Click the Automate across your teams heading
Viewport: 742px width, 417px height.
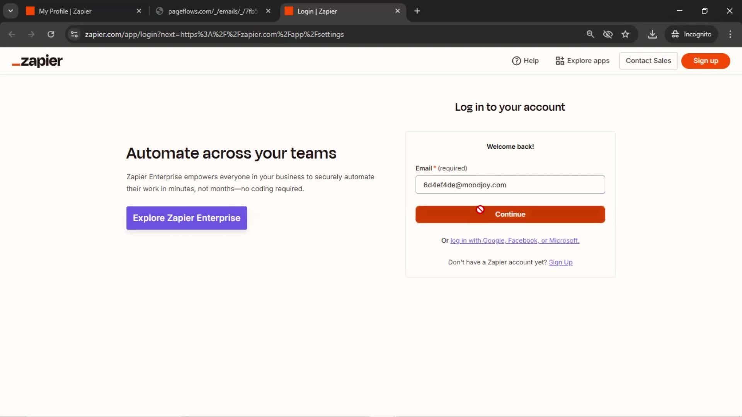231,153
